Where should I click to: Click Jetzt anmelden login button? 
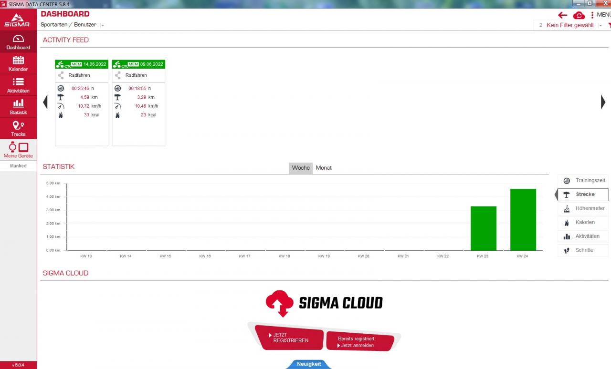359,342
